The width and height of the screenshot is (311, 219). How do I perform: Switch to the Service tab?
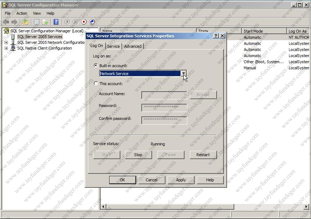114,46
